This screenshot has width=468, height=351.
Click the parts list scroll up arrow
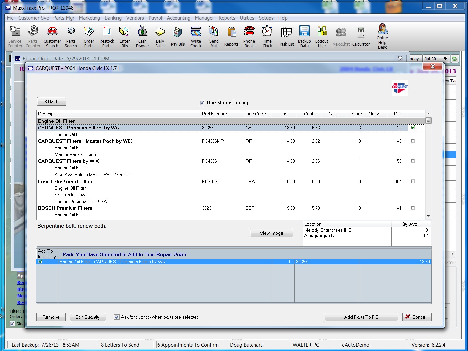click(x=428, y=113)
